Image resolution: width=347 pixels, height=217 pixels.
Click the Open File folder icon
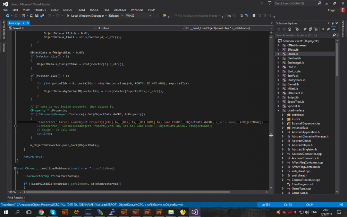click(x=32, y=16)
